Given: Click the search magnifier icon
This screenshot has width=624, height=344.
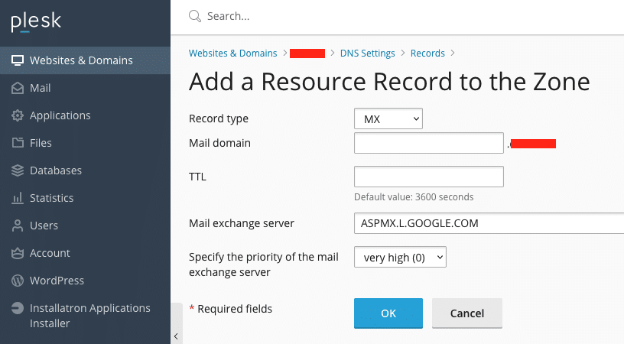Looking at the screenshot, I should 195,16.
